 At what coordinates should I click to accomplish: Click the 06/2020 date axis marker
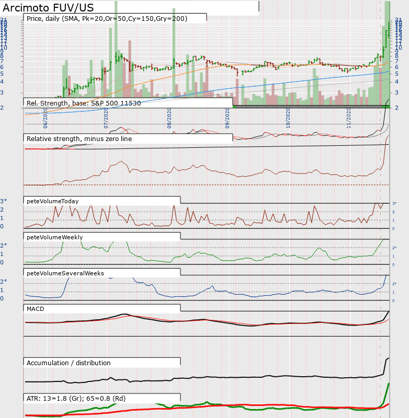click(46, 118)
